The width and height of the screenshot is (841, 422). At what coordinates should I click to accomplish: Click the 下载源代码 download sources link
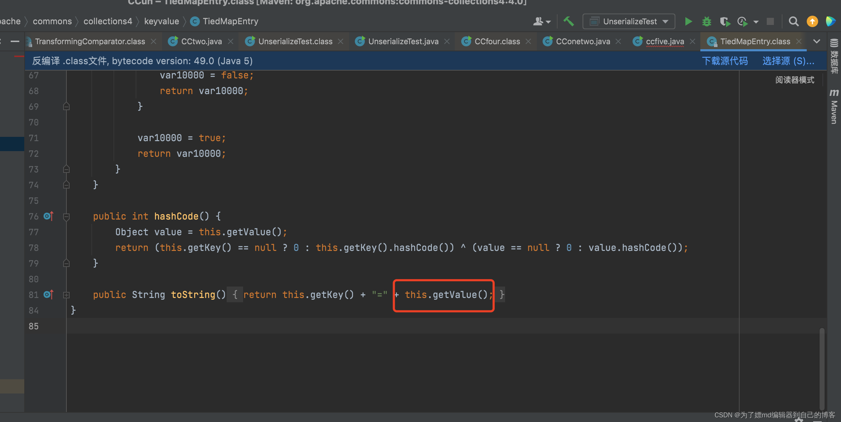[x=725, y=61]
